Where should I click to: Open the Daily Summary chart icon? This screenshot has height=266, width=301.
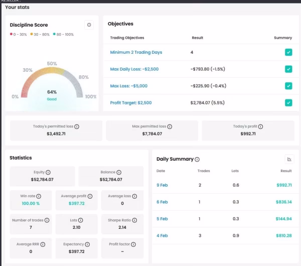(289, 159)
